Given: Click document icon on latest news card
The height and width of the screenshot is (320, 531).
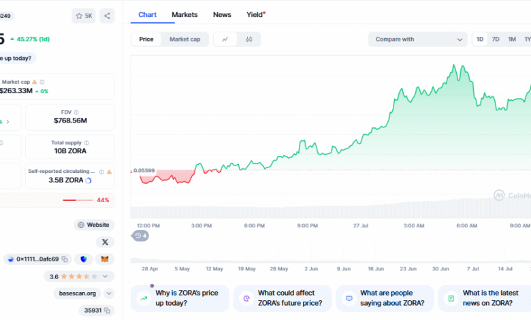Looking at the screenshot, I should pyautogui.click(x=451, y=298).
